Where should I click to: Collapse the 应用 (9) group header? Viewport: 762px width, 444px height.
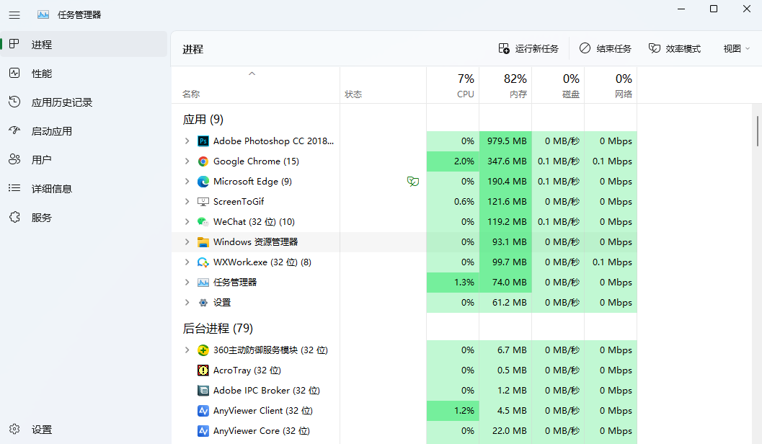203,120
